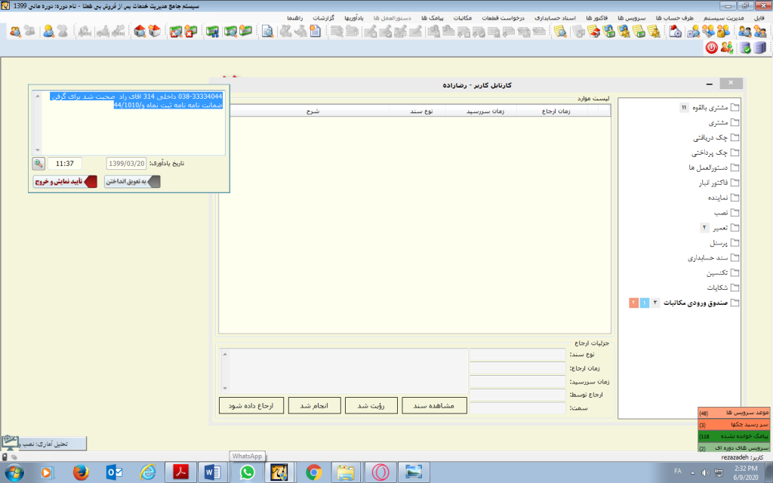773x483 pixels.
Task: Open the صندوق ورودی مکاتبات folder
Action: click(699, 303)
